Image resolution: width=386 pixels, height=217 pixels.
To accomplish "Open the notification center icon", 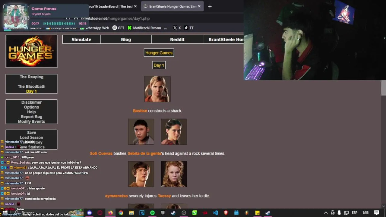I will [377, 213].
